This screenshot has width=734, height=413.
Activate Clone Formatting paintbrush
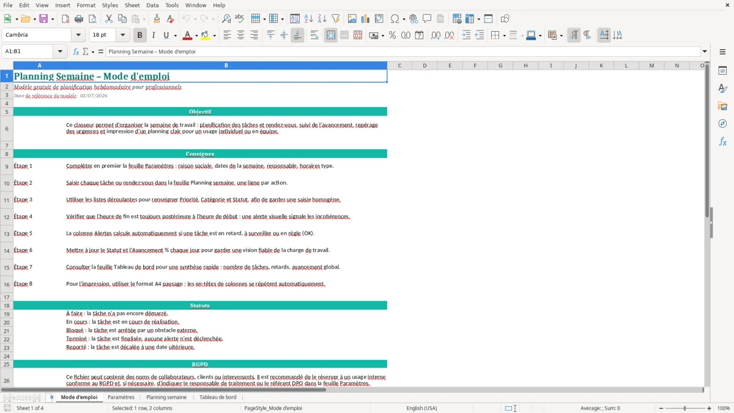(157, 18)
